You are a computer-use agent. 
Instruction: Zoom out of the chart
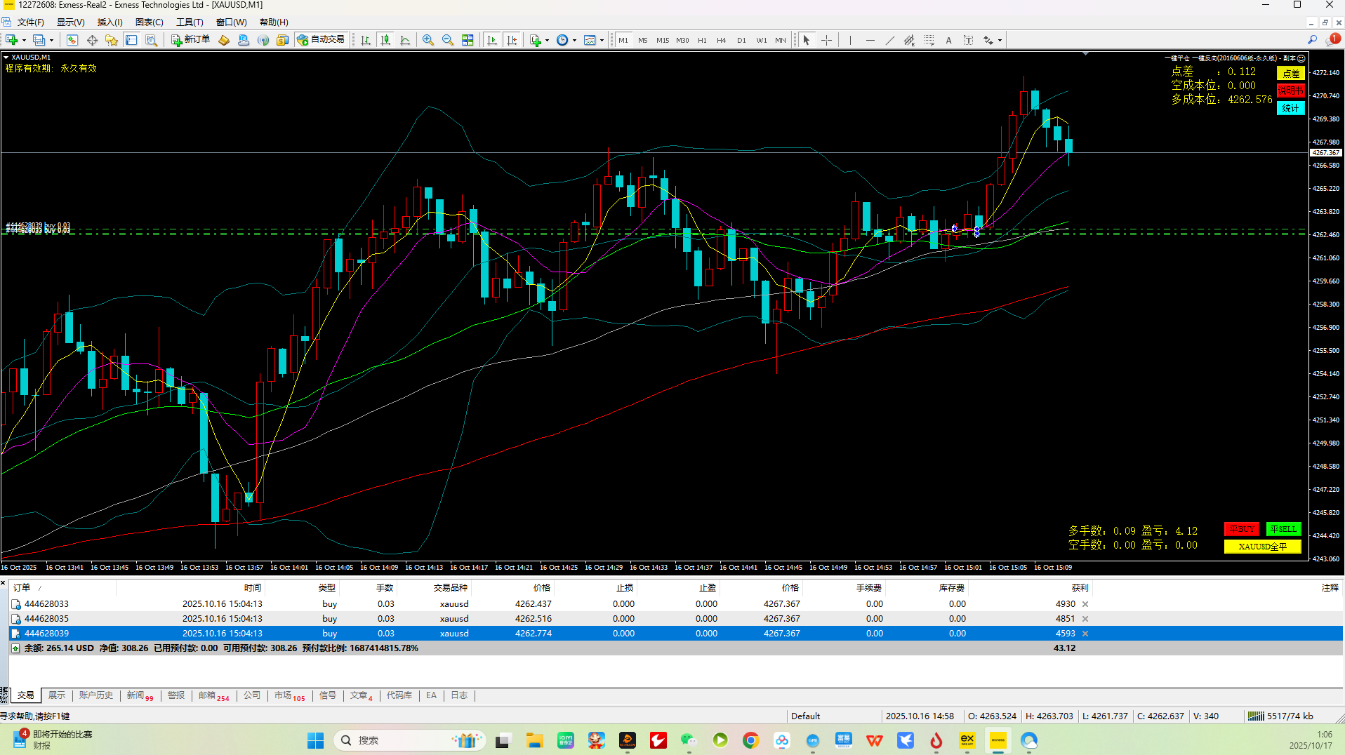pos(448,40)
